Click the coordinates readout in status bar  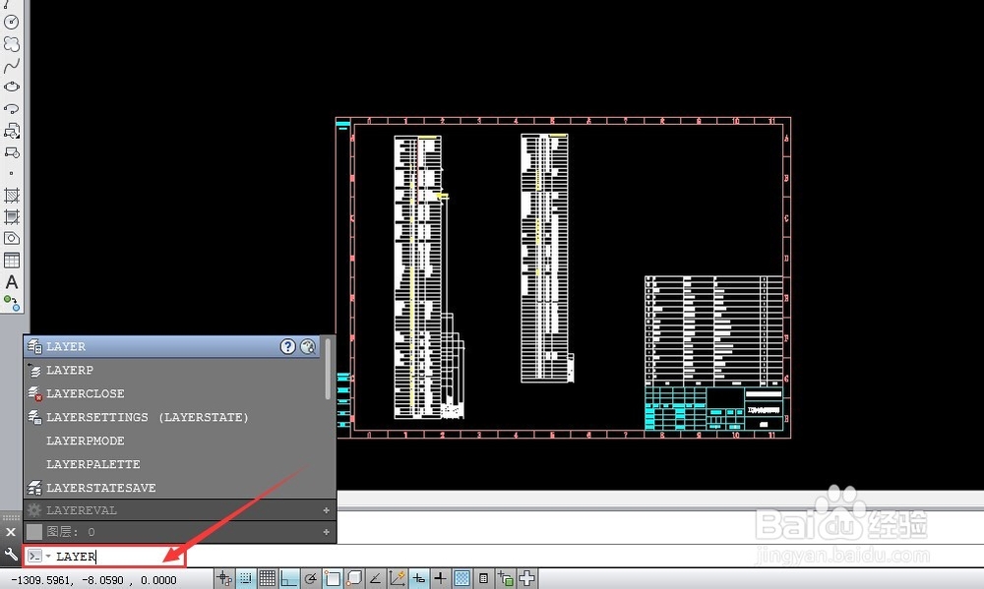tap(94, 579)
